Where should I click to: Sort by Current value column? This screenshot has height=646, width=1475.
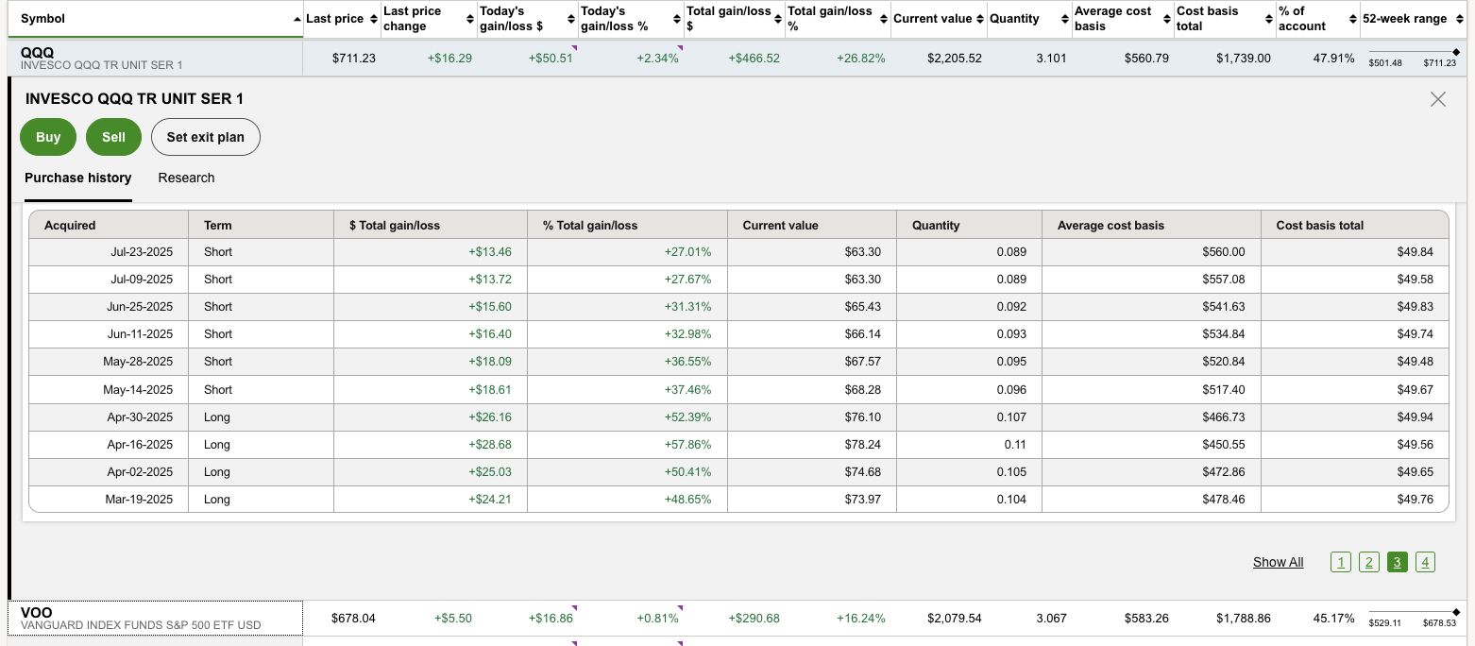coord(939,19)
